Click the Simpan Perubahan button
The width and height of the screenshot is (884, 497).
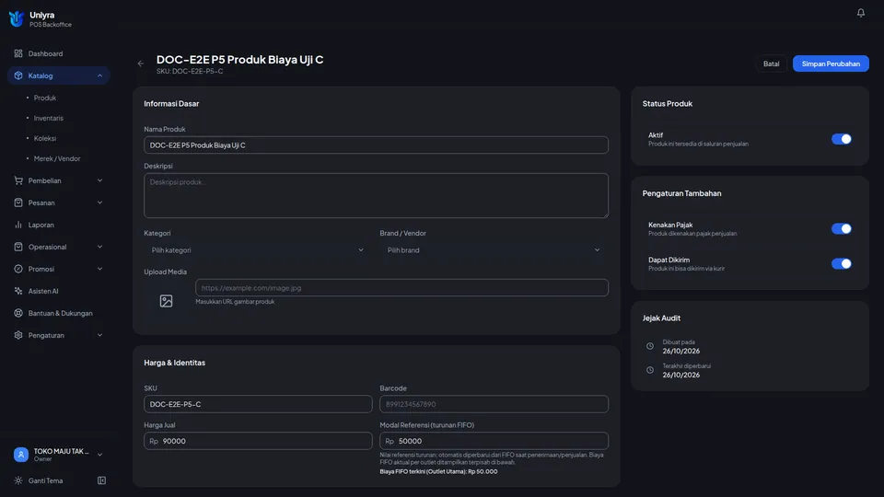[x=831, y=64]
